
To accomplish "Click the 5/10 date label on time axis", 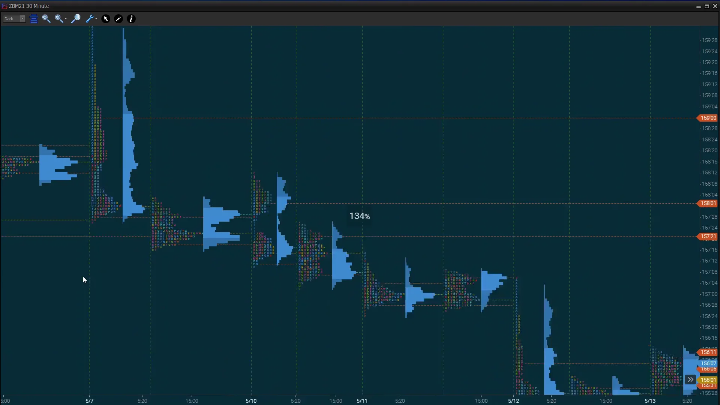I will pyautogui.click(x=251, y=401).
